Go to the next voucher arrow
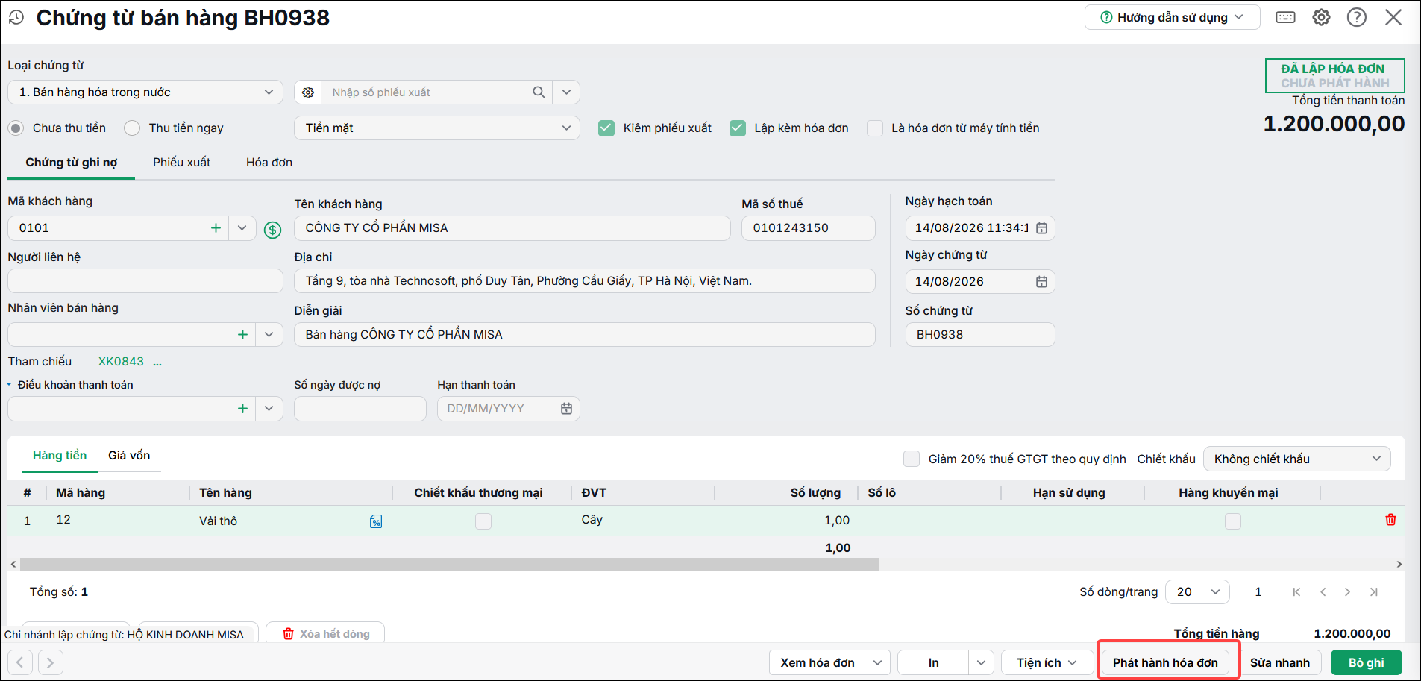Viewport: 1421px width, 681px height. coord(50,662)
